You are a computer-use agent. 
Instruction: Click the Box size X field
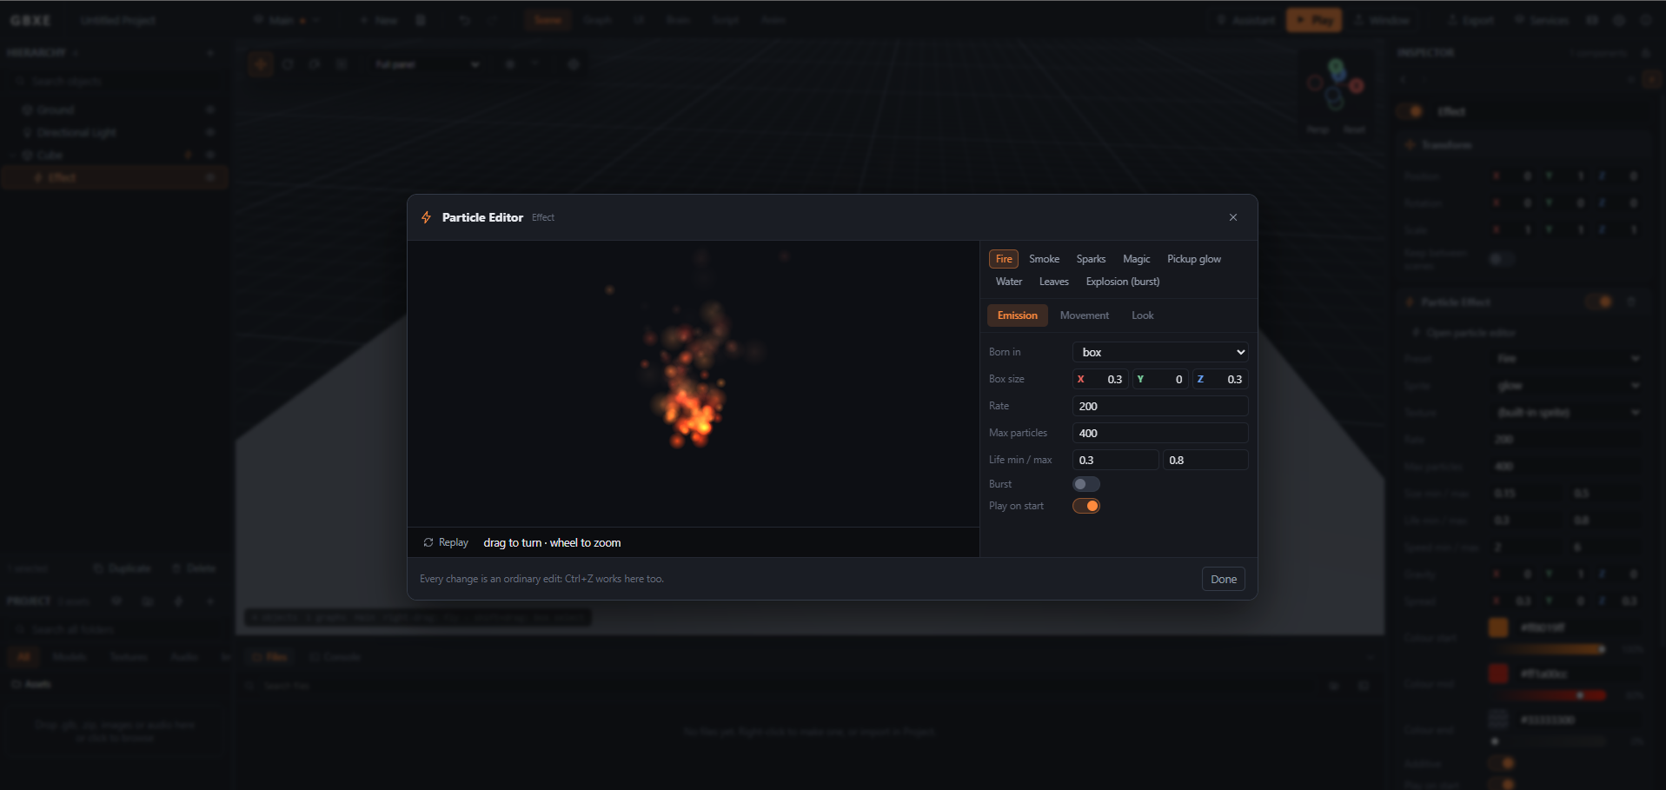click(x=1100, y=379)
